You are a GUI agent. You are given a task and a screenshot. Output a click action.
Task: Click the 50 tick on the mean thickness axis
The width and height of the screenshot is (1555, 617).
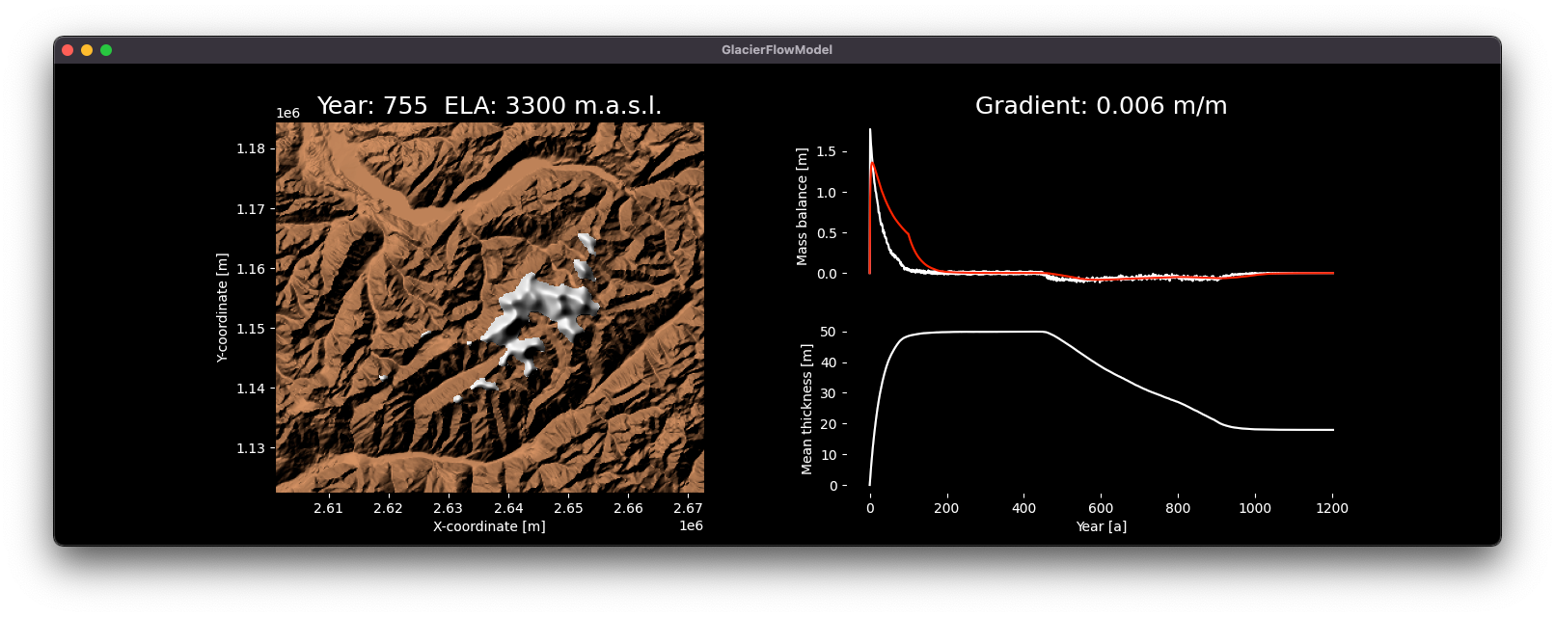829,332
